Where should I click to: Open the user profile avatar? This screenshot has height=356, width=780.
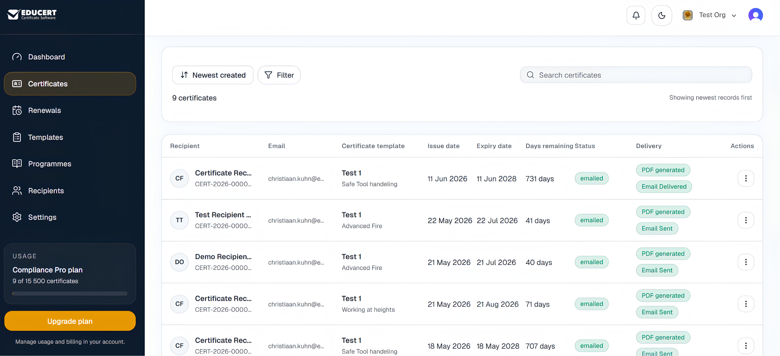click(x=755, y=15)
